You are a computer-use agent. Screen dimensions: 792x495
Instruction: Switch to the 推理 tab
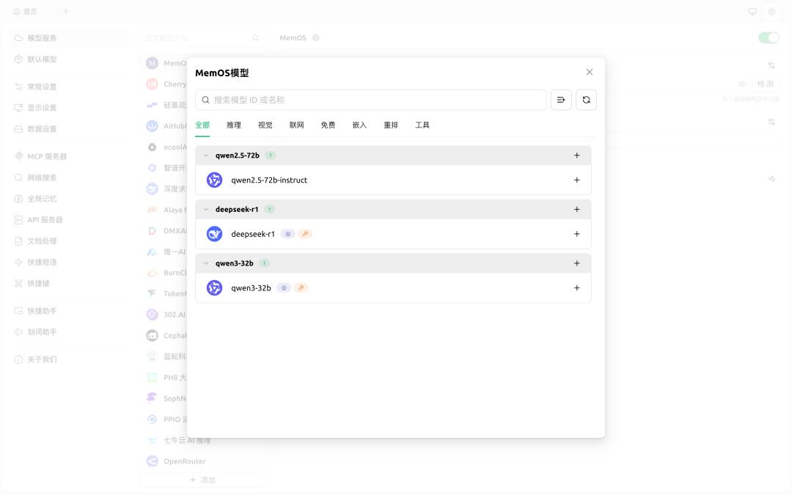click(234, 125)
